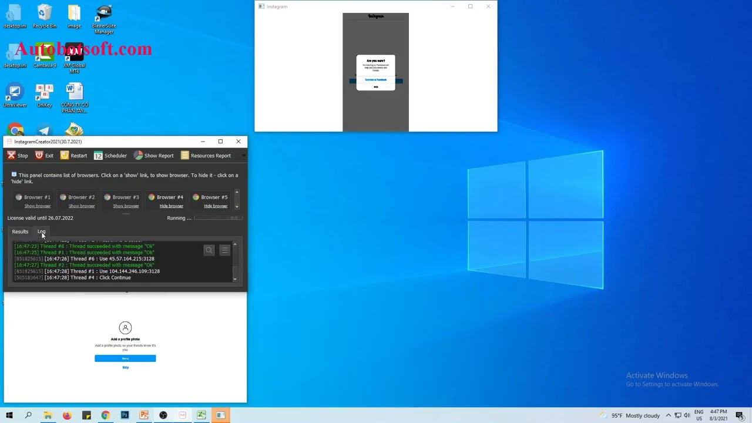The height and width of the screenshot is (423, 752).
Task: Select the UniKey desktop shortcut
Action: pos(45,96)
